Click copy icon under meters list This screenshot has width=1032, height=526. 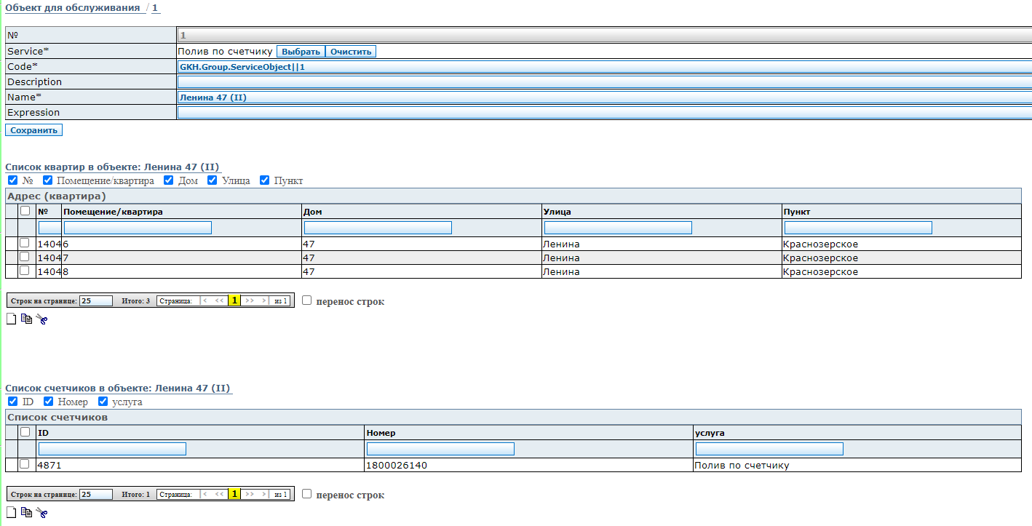(x=26, y=512)
